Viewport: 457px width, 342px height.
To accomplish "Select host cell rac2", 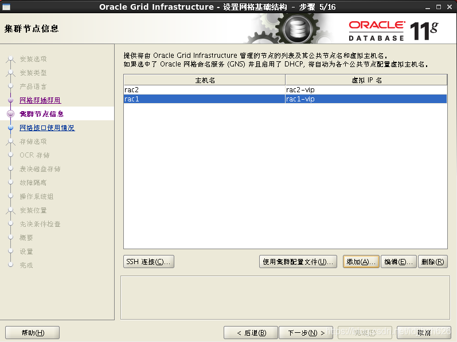I will click(204, 89).
